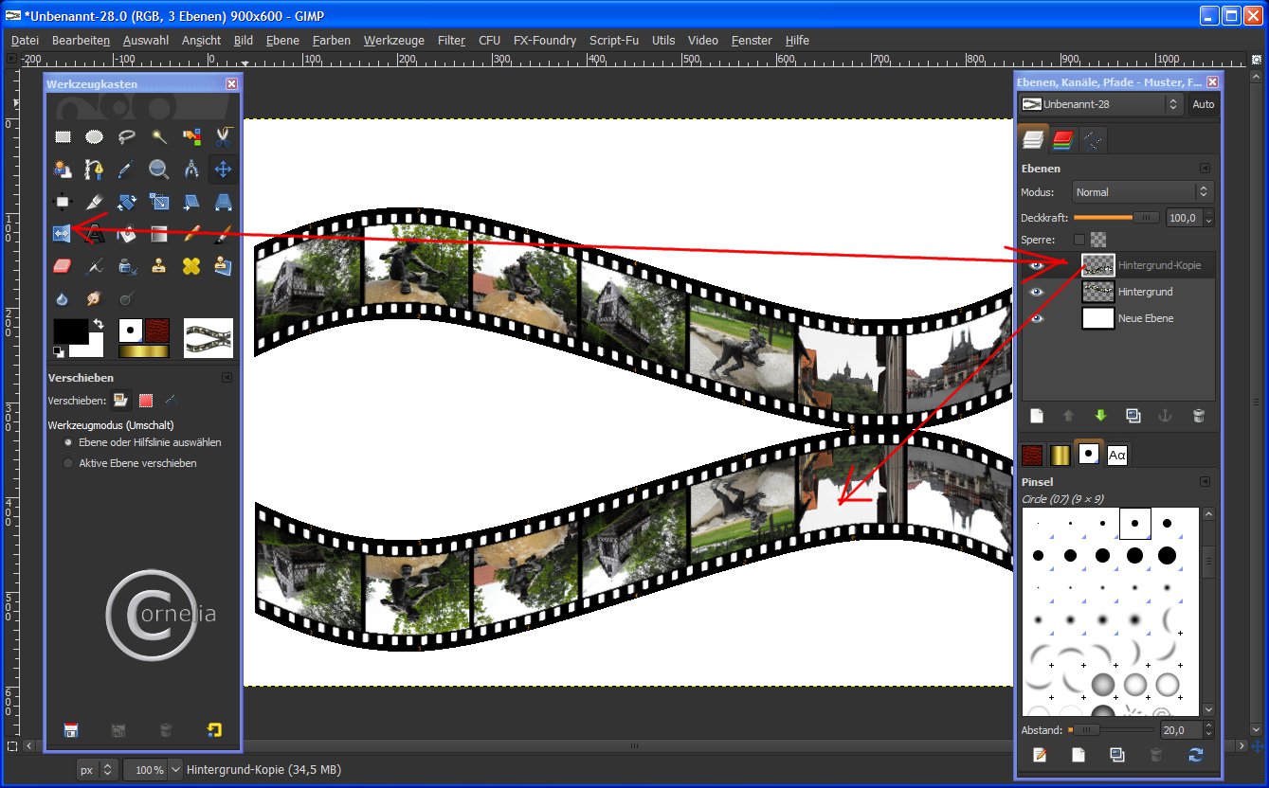The height and width of the screenshot is (788, 1269).
Task: Toggle visibility of Neue Ebene layer
Action: coord(1037,318)
